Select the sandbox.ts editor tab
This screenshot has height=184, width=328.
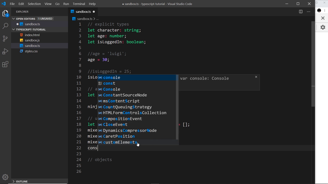click(x=83, y=12)
